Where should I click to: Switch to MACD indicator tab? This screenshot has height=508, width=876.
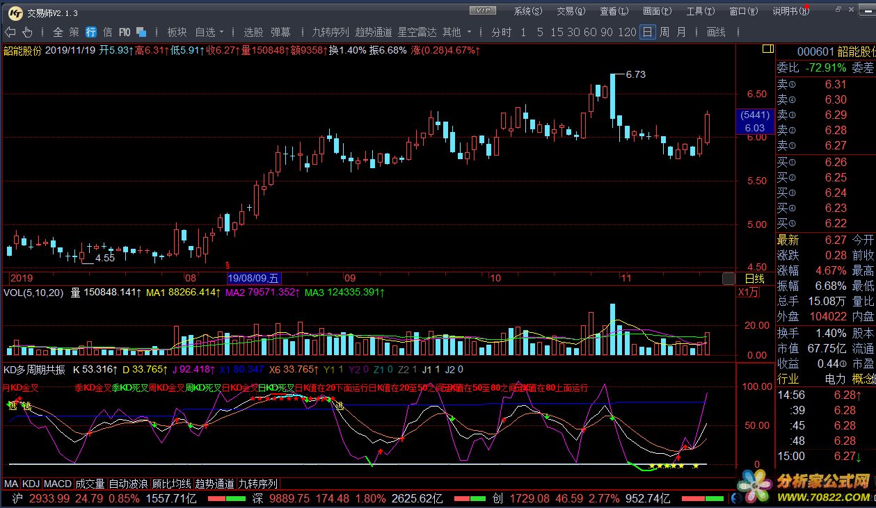tap(58, 484)
